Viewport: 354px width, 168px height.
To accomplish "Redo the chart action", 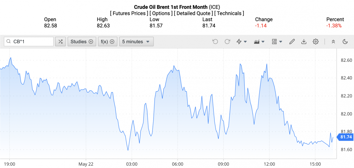I will (227, 42).
